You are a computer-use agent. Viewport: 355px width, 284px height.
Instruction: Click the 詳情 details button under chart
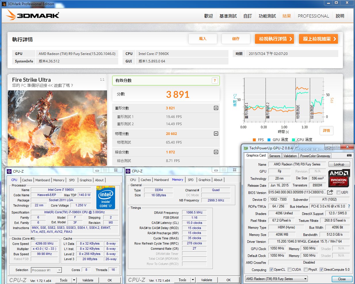click(x=327, y=131)
